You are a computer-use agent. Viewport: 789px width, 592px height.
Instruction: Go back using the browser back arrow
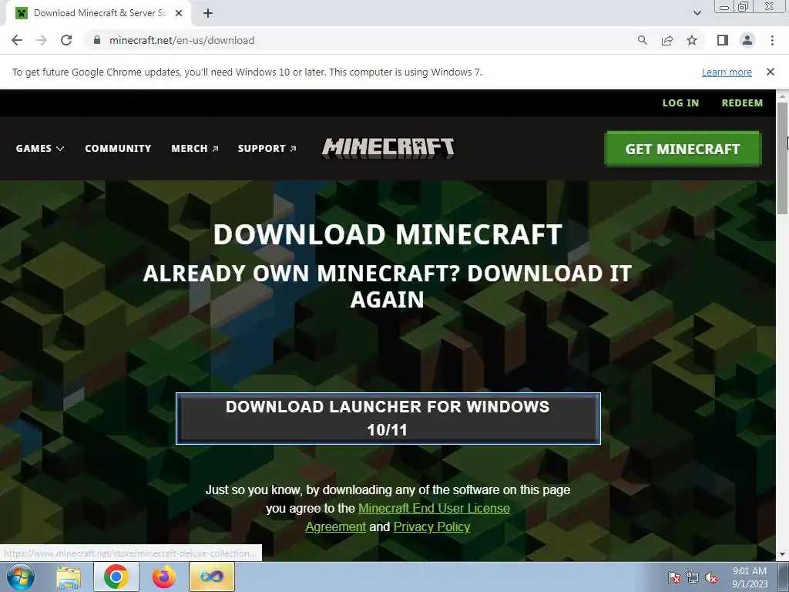click(17, 40)
